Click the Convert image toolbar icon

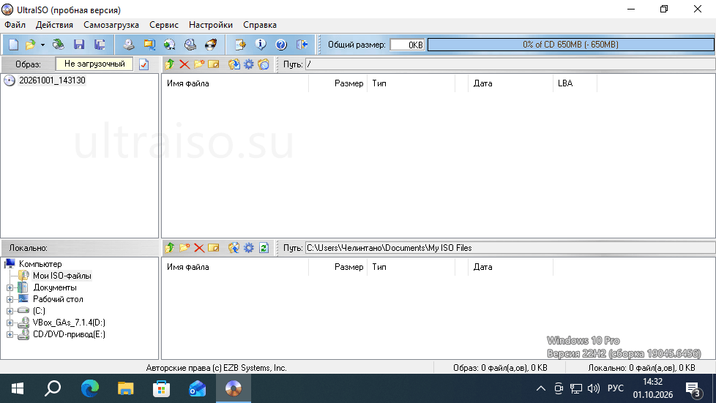[149, 45]
